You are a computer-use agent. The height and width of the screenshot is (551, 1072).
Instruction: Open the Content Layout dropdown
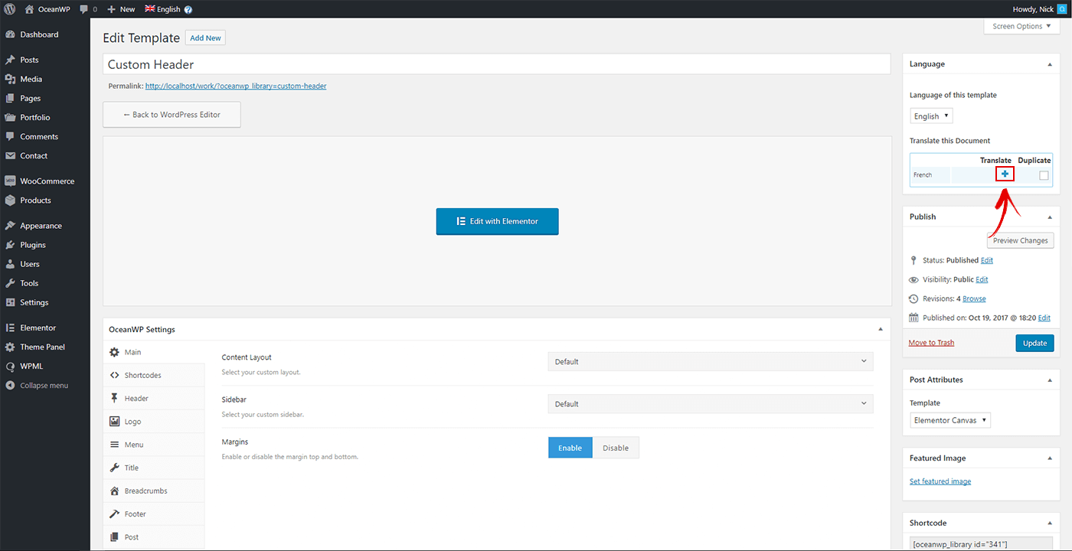(709, 360)
